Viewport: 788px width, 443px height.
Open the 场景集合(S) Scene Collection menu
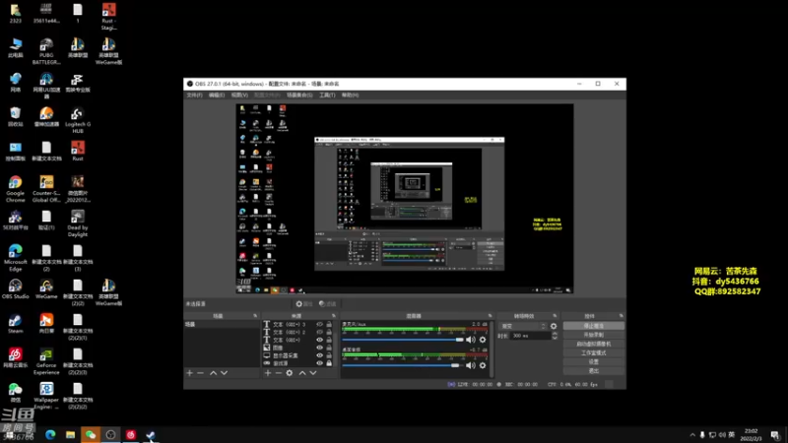click(x=299, y=95)
